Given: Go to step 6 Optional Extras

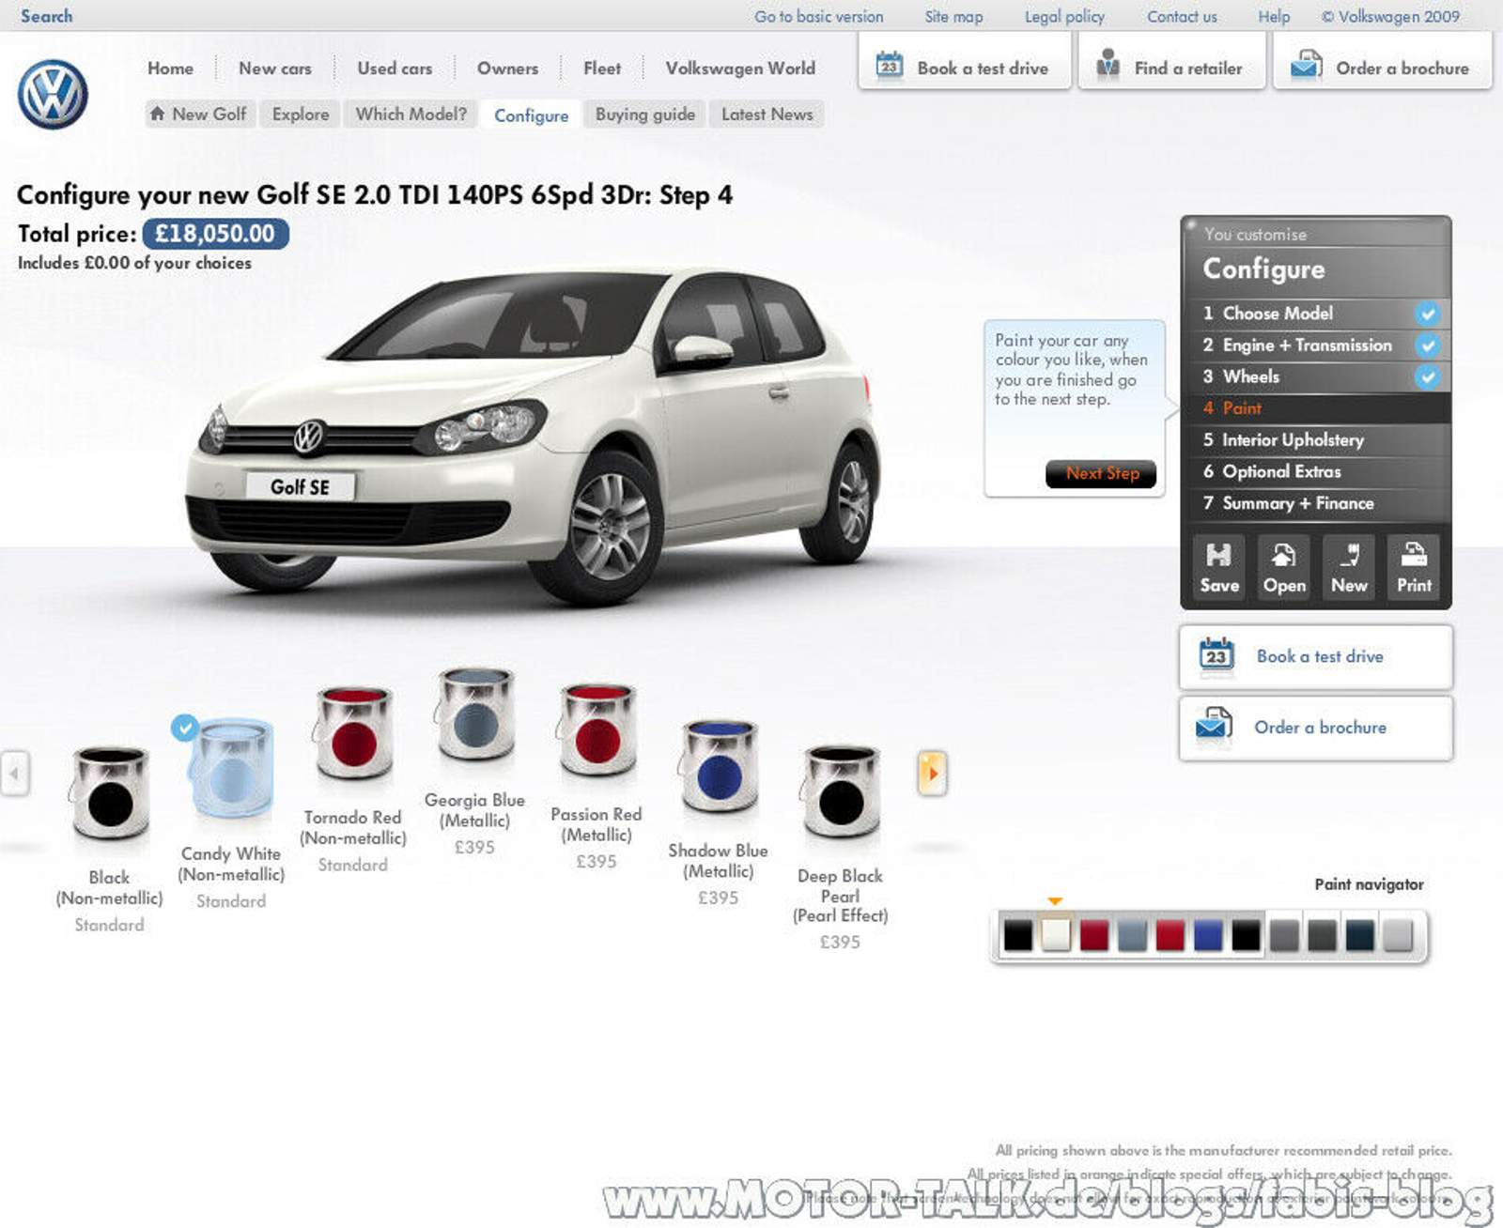Looking at the screenshot, I should [1315, 471].
